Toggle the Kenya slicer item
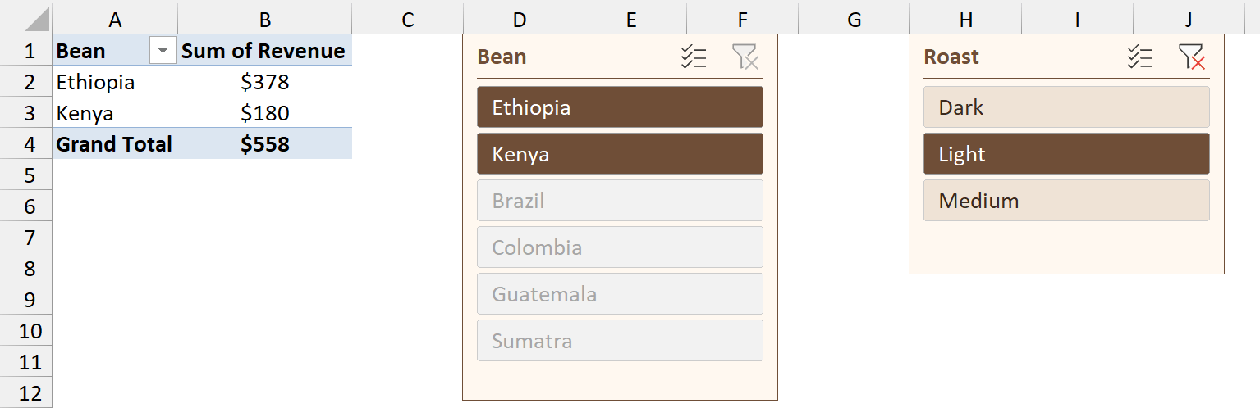The height and width of the screenshot is (408, 1260). [620, 154]
